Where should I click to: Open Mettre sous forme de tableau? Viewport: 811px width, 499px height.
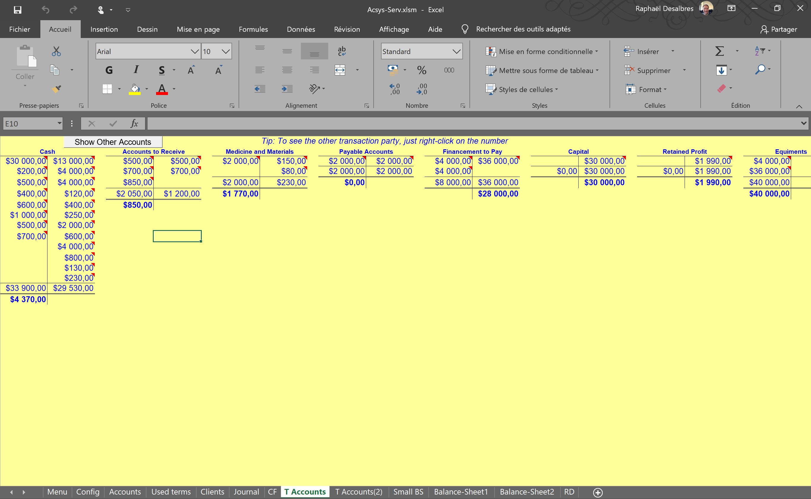(542, 70)
